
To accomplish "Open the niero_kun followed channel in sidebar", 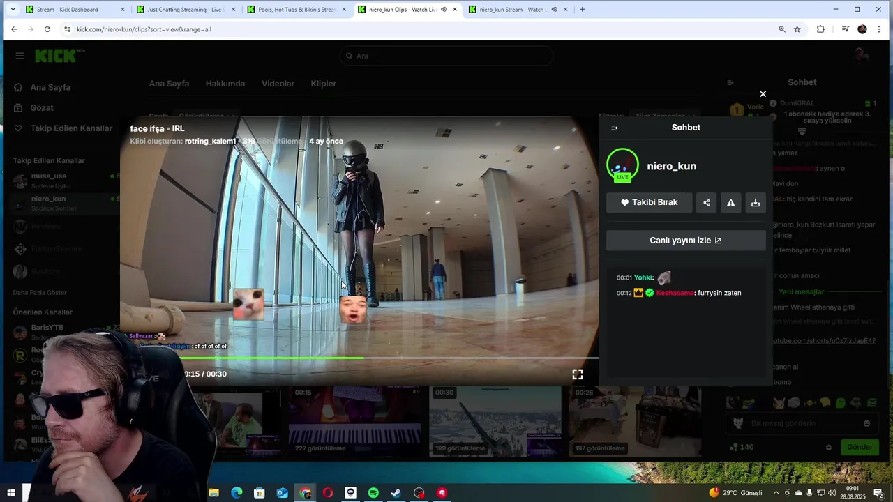I will (x=60, y=203).
